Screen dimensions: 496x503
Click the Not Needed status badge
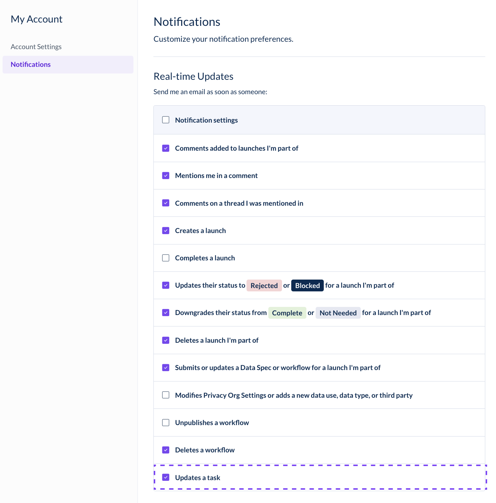[x=338, y=313]
